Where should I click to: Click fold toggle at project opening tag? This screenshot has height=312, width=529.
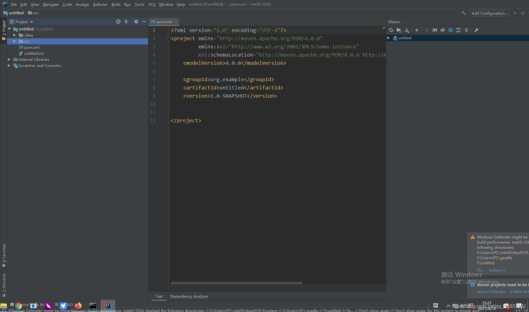169,39
